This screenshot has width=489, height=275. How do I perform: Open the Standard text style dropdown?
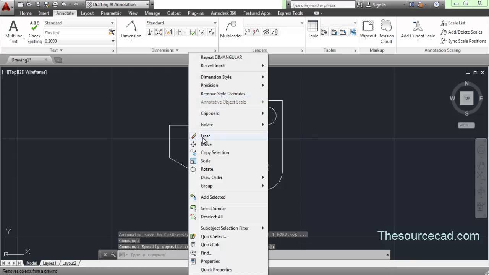coord(79,23)
